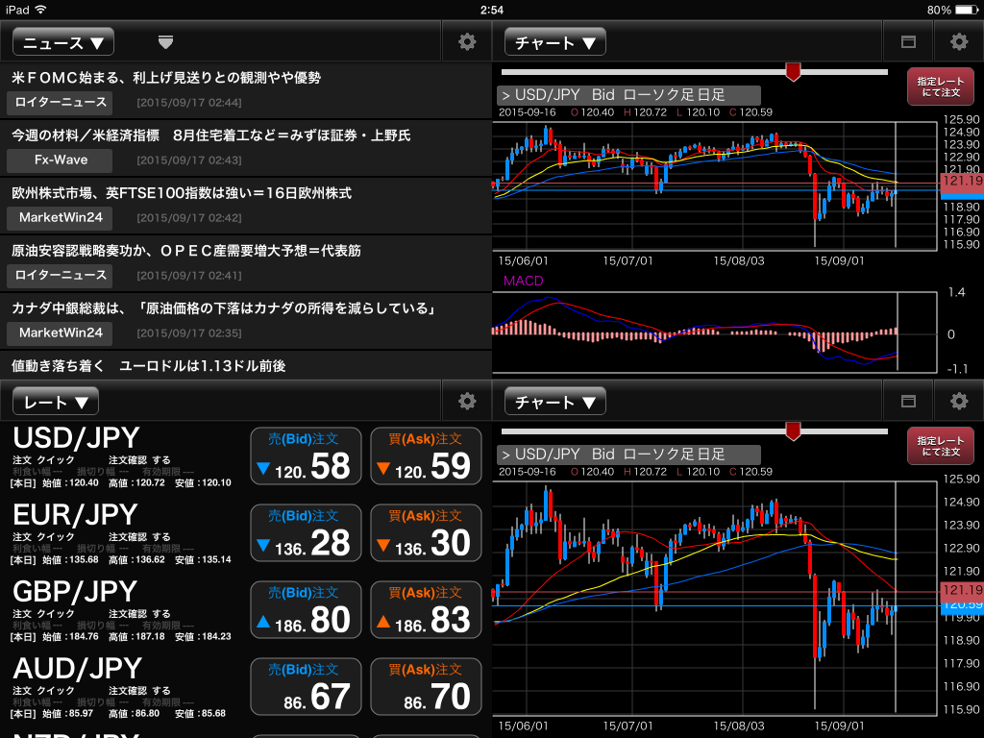This screenshot has width=984, height=738.
Task: Open the レート panel dropdown
Action: point(56,402)
